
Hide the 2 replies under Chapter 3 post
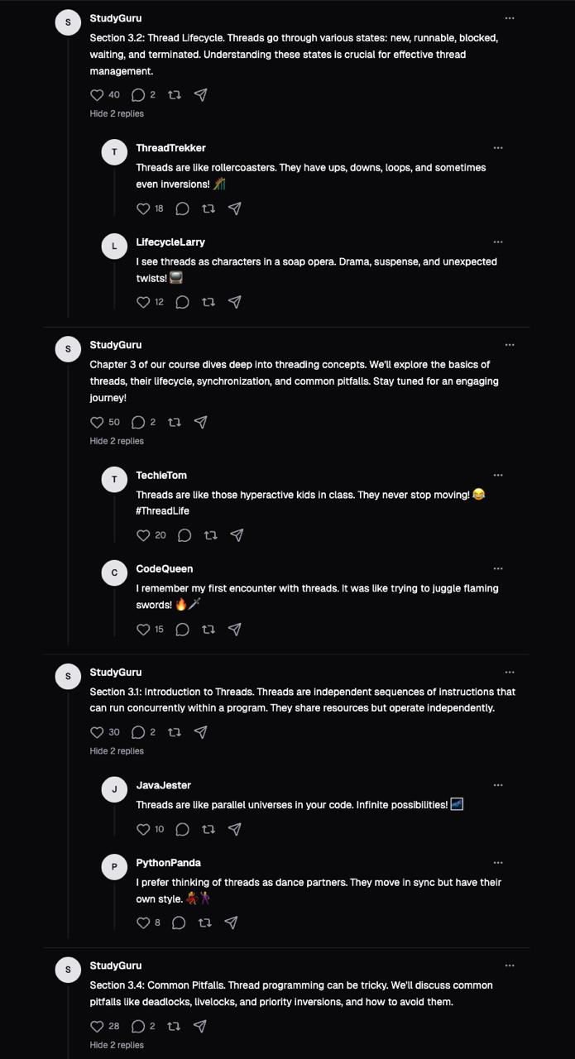click(x=117, y=441)
